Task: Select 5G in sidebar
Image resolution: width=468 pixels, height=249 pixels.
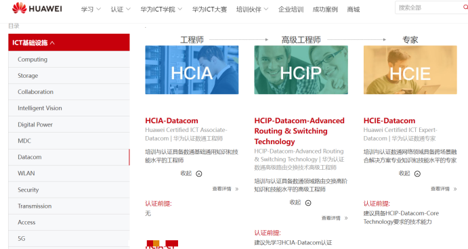Action: (69, 239)
